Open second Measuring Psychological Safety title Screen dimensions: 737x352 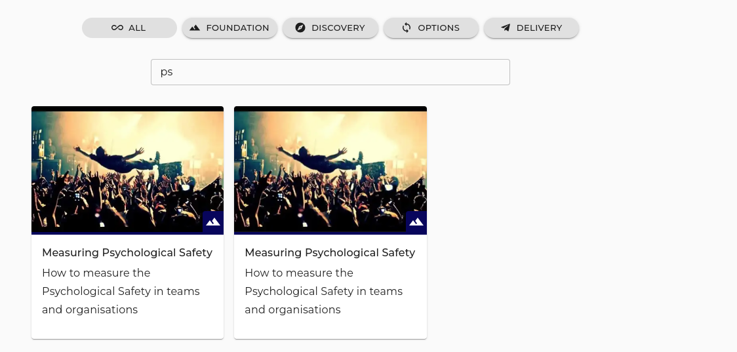tap(330, 252)
